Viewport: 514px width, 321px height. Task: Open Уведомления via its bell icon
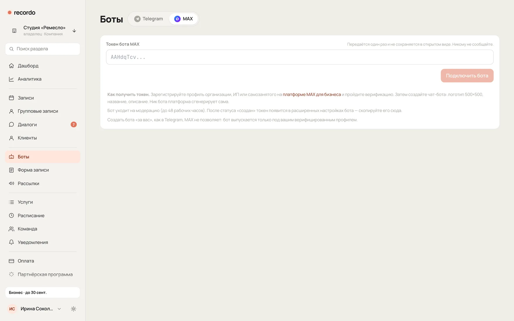(x=11, y=243)
